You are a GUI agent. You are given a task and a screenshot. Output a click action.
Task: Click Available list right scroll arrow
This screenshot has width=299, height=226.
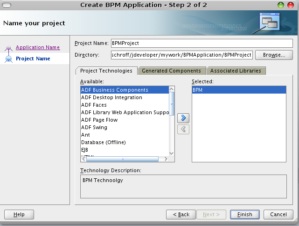166,159
